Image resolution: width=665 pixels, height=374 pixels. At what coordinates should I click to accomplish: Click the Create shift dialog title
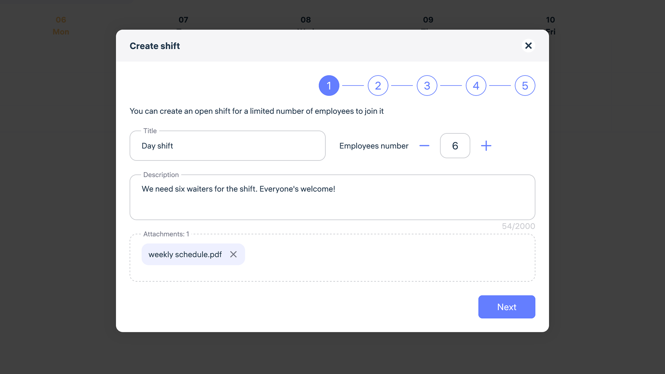click(x=154, y=45)
